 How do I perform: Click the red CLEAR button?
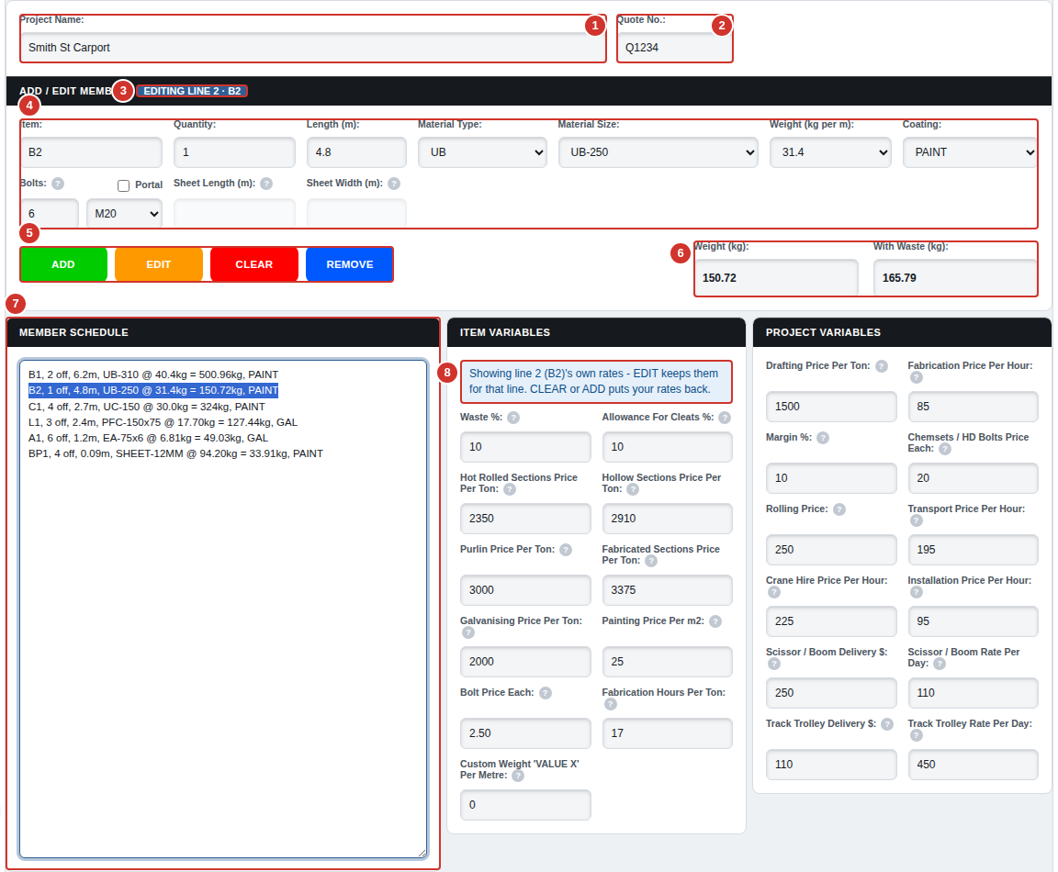[x=254, y=264]
